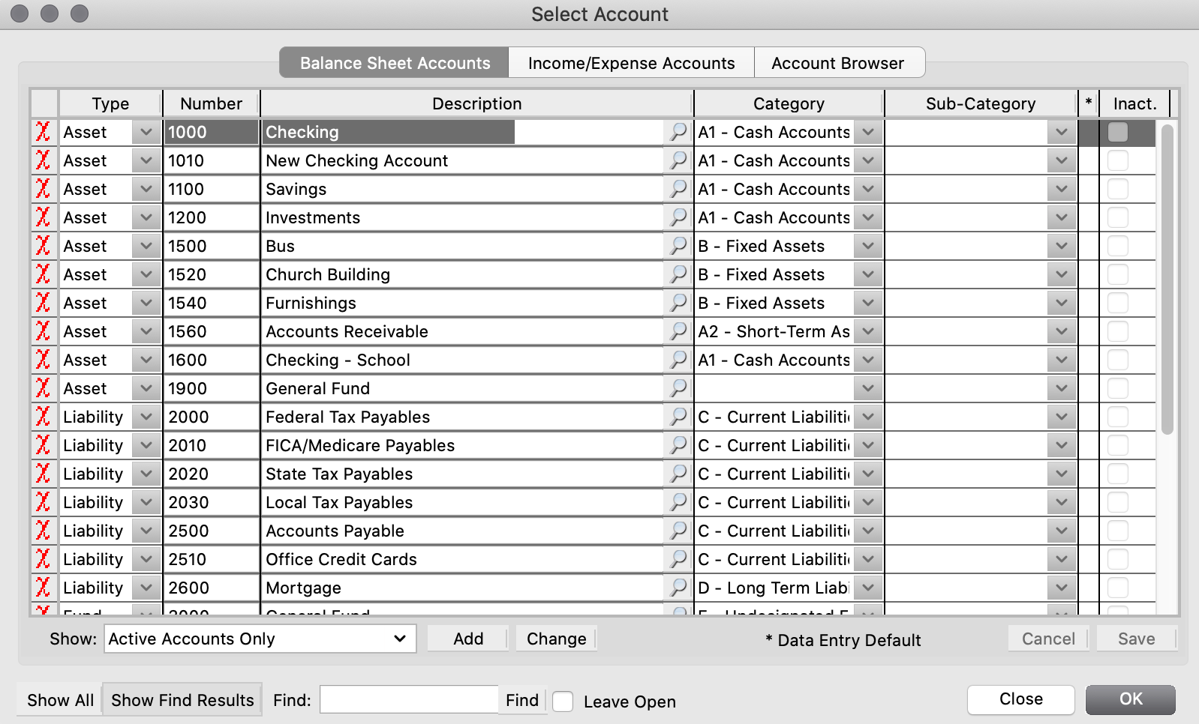This screenshot has width=1199, height=724.
Task: Delete the Bus account with red X
Action: click(x=44, y=246)
